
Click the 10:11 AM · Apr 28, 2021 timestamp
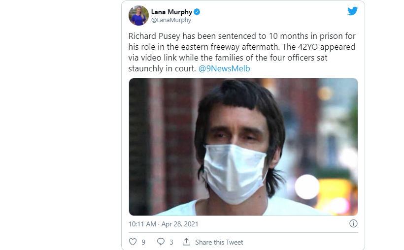coord(164,224)
